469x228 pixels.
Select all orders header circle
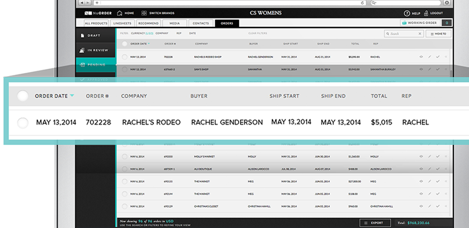click(x=125, y=44)
